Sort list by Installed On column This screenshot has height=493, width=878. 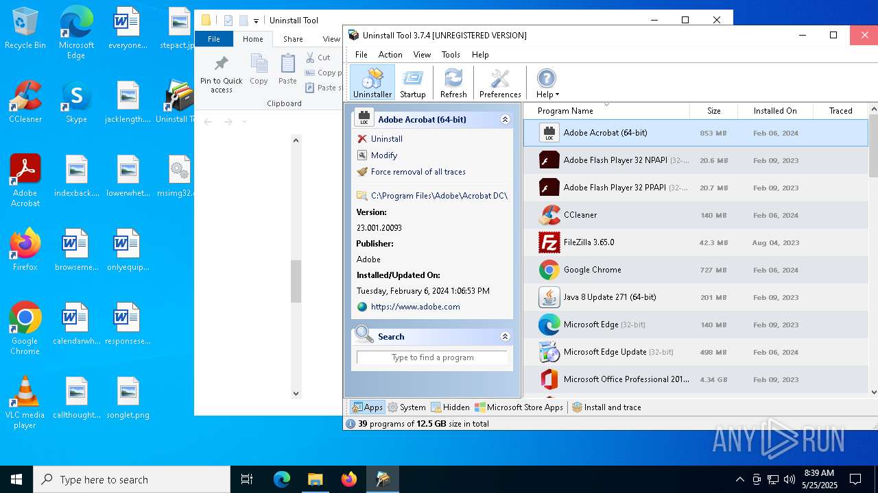point(775,111)
